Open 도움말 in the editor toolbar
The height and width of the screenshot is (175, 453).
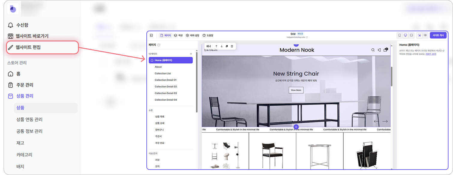pyautogui.click(x=208, y=35)
